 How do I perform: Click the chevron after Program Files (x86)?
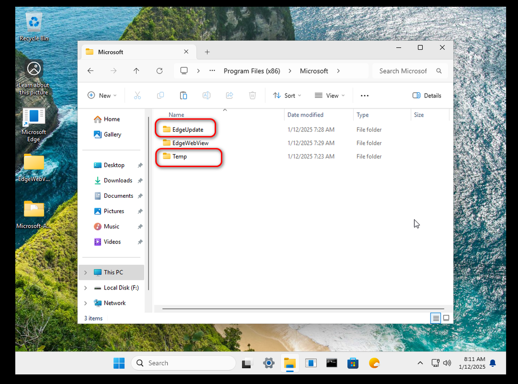coord(290,71)
